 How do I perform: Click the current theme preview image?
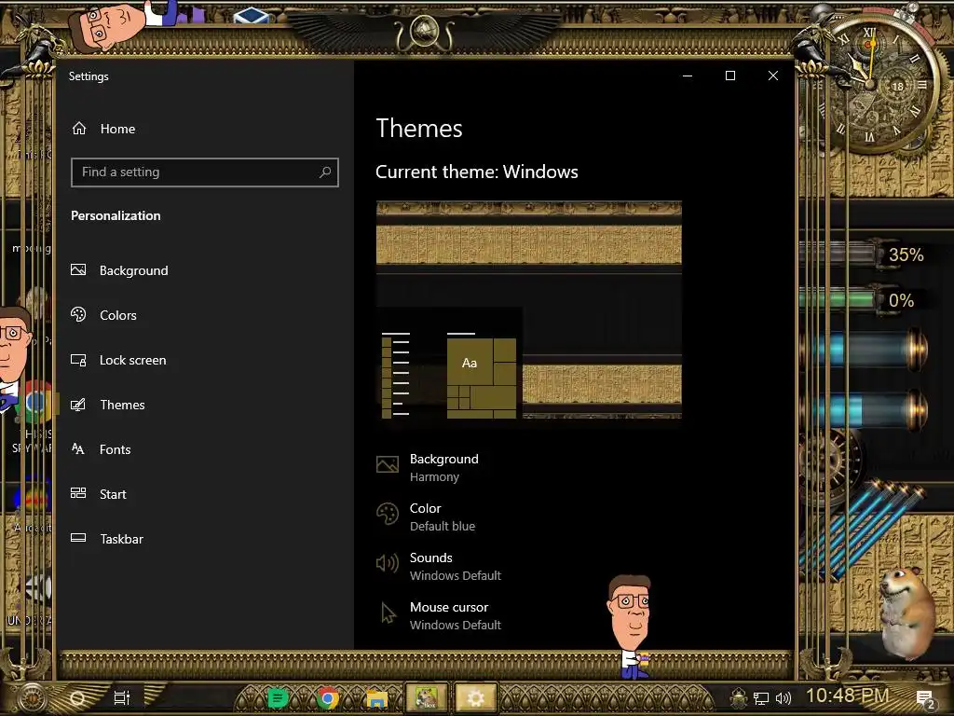[529, 310]
